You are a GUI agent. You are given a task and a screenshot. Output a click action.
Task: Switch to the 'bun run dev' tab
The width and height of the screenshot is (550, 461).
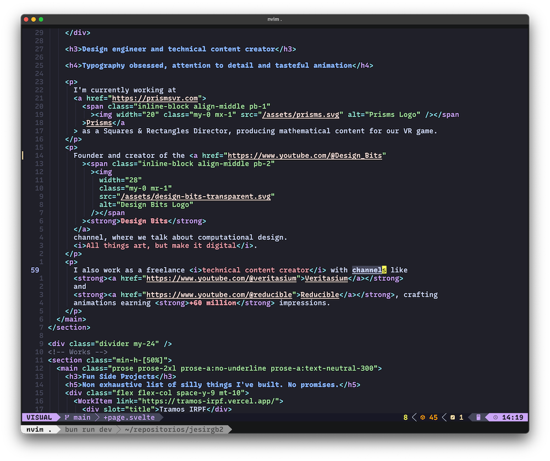[x=89, y=430]
